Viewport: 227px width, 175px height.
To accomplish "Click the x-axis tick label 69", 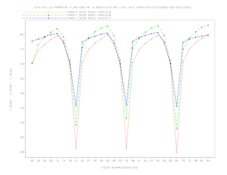I will click(177, 161).
